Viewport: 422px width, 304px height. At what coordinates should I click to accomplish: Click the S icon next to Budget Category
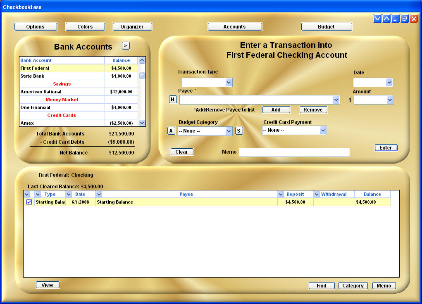(x=239, y=131)
